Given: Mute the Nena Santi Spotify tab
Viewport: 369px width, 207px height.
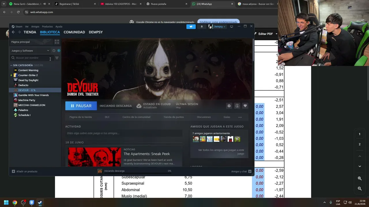Looking at the screenshot, I should coord(44,4).
